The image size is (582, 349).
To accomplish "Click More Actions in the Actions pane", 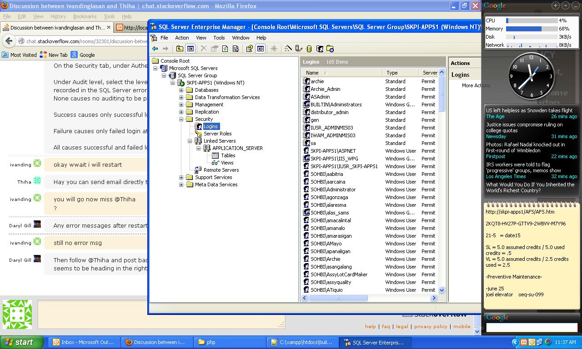I will [476, 85].
